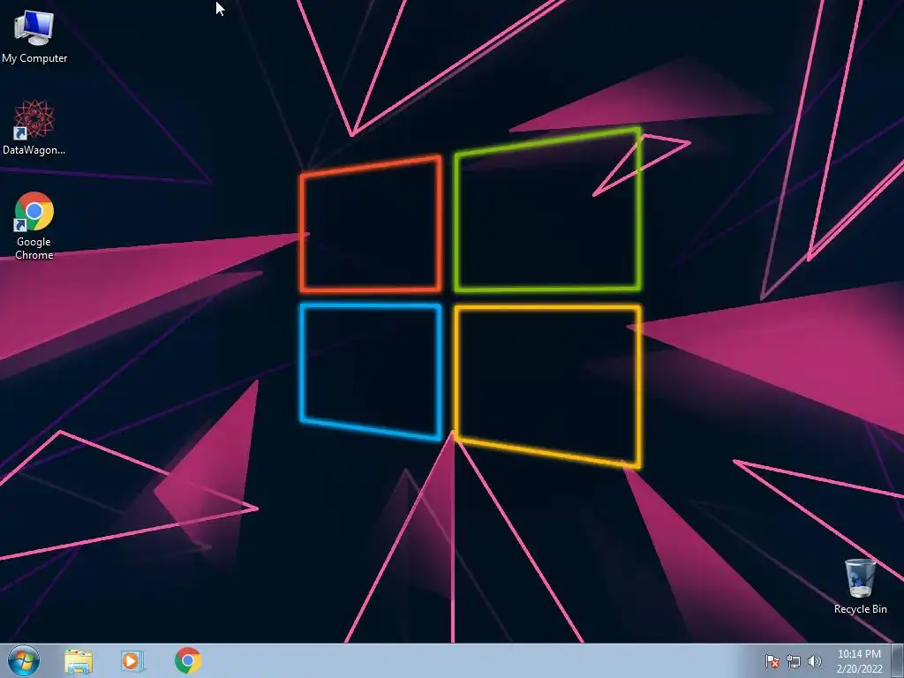This screenshot has height=678, width=904.
Task: Open the volume speaker tray icon
Action: tap(815, 661)
